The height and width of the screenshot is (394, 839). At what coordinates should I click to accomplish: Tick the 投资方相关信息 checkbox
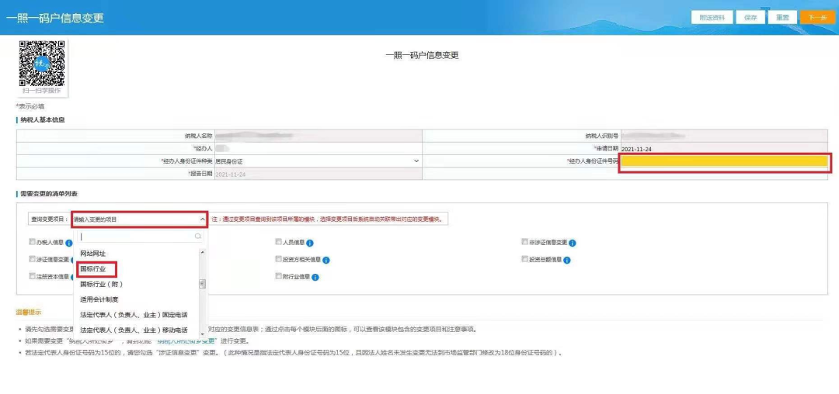[x=278, y=259]
